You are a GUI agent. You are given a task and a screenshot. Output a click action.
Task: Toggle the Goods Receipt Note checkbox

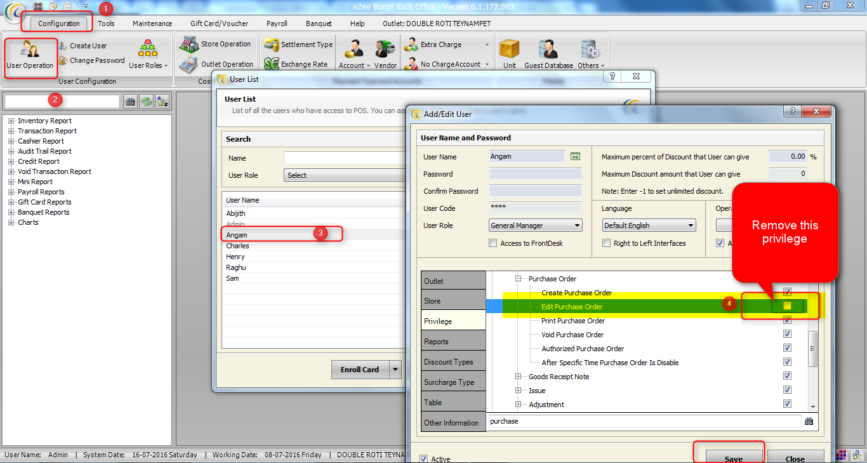[788, 376]
